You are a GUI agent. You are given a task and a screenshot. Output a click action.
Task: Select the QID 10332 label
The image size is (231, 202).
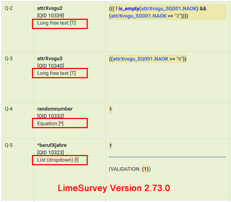pyautogui.click(x=50, y=116)
